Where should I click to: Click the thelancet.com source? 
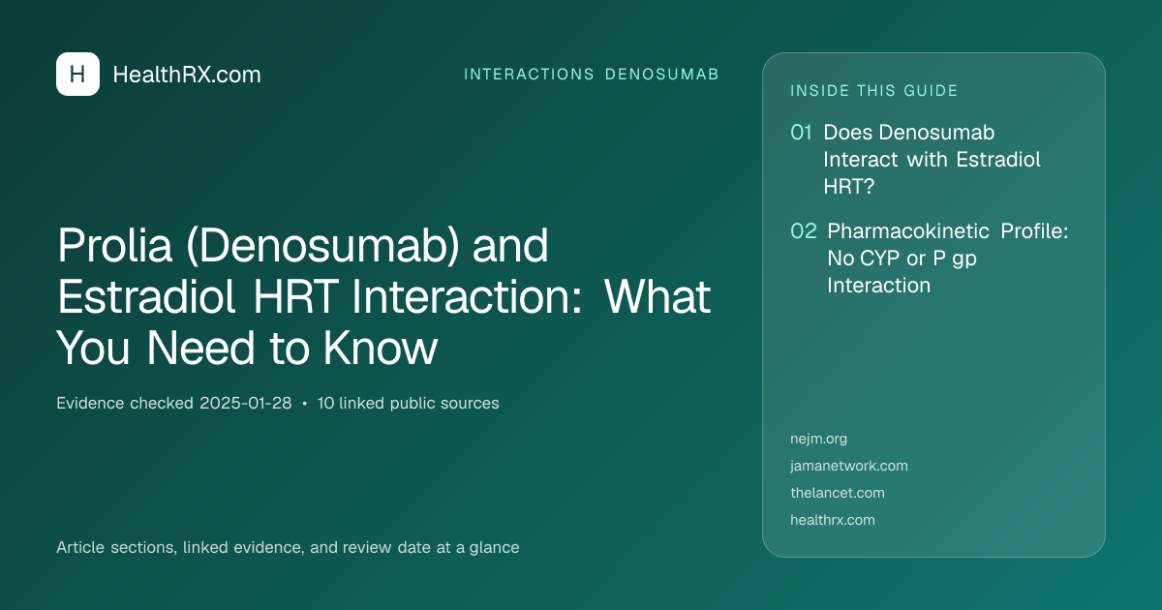[x=838, y=493]
